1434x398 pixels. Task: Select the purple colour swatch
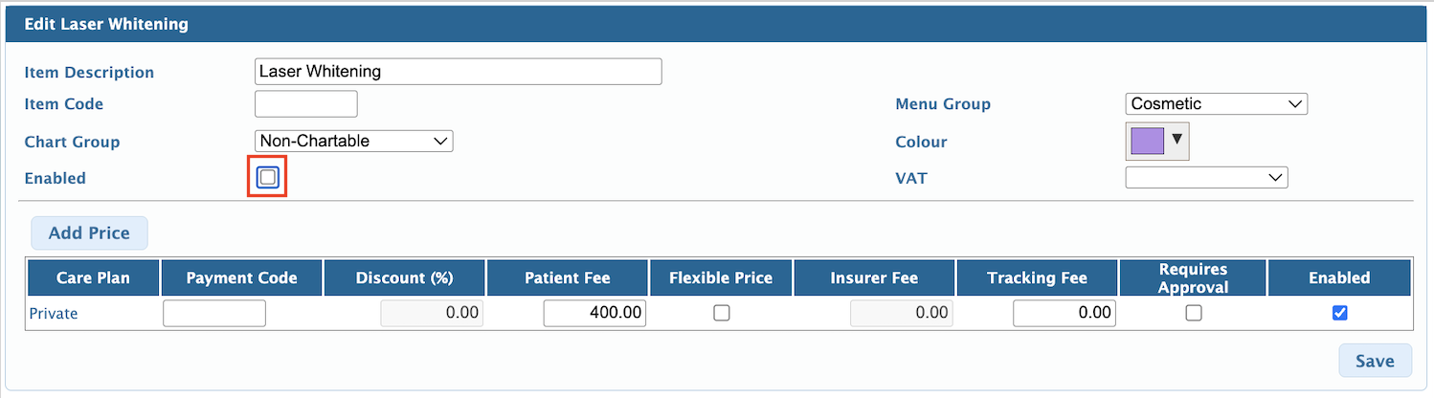(x=1147, y=141)
